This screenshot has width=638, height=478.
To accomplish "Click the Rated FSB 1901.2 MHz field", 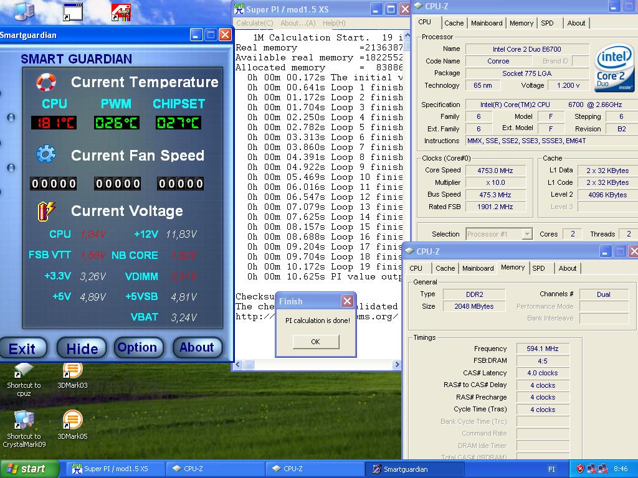I will coord(495,207).
